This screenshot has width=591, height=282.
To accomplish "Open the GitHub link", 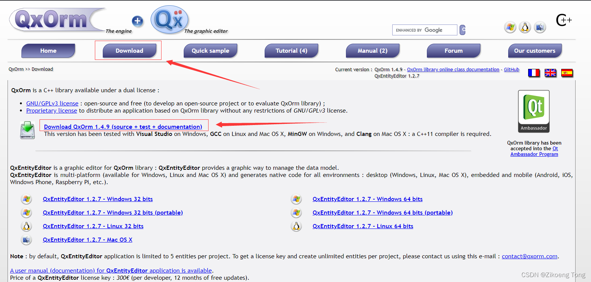I will click(x=511, y=70).
